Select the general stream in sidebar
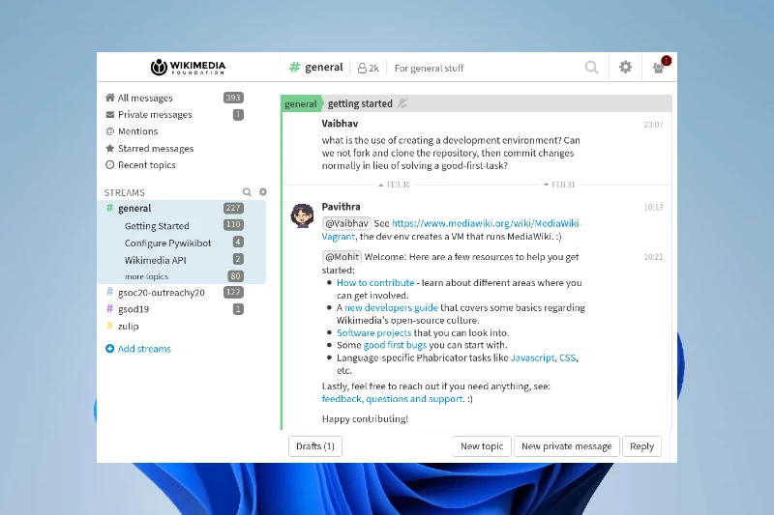 [x=134, y=208]
